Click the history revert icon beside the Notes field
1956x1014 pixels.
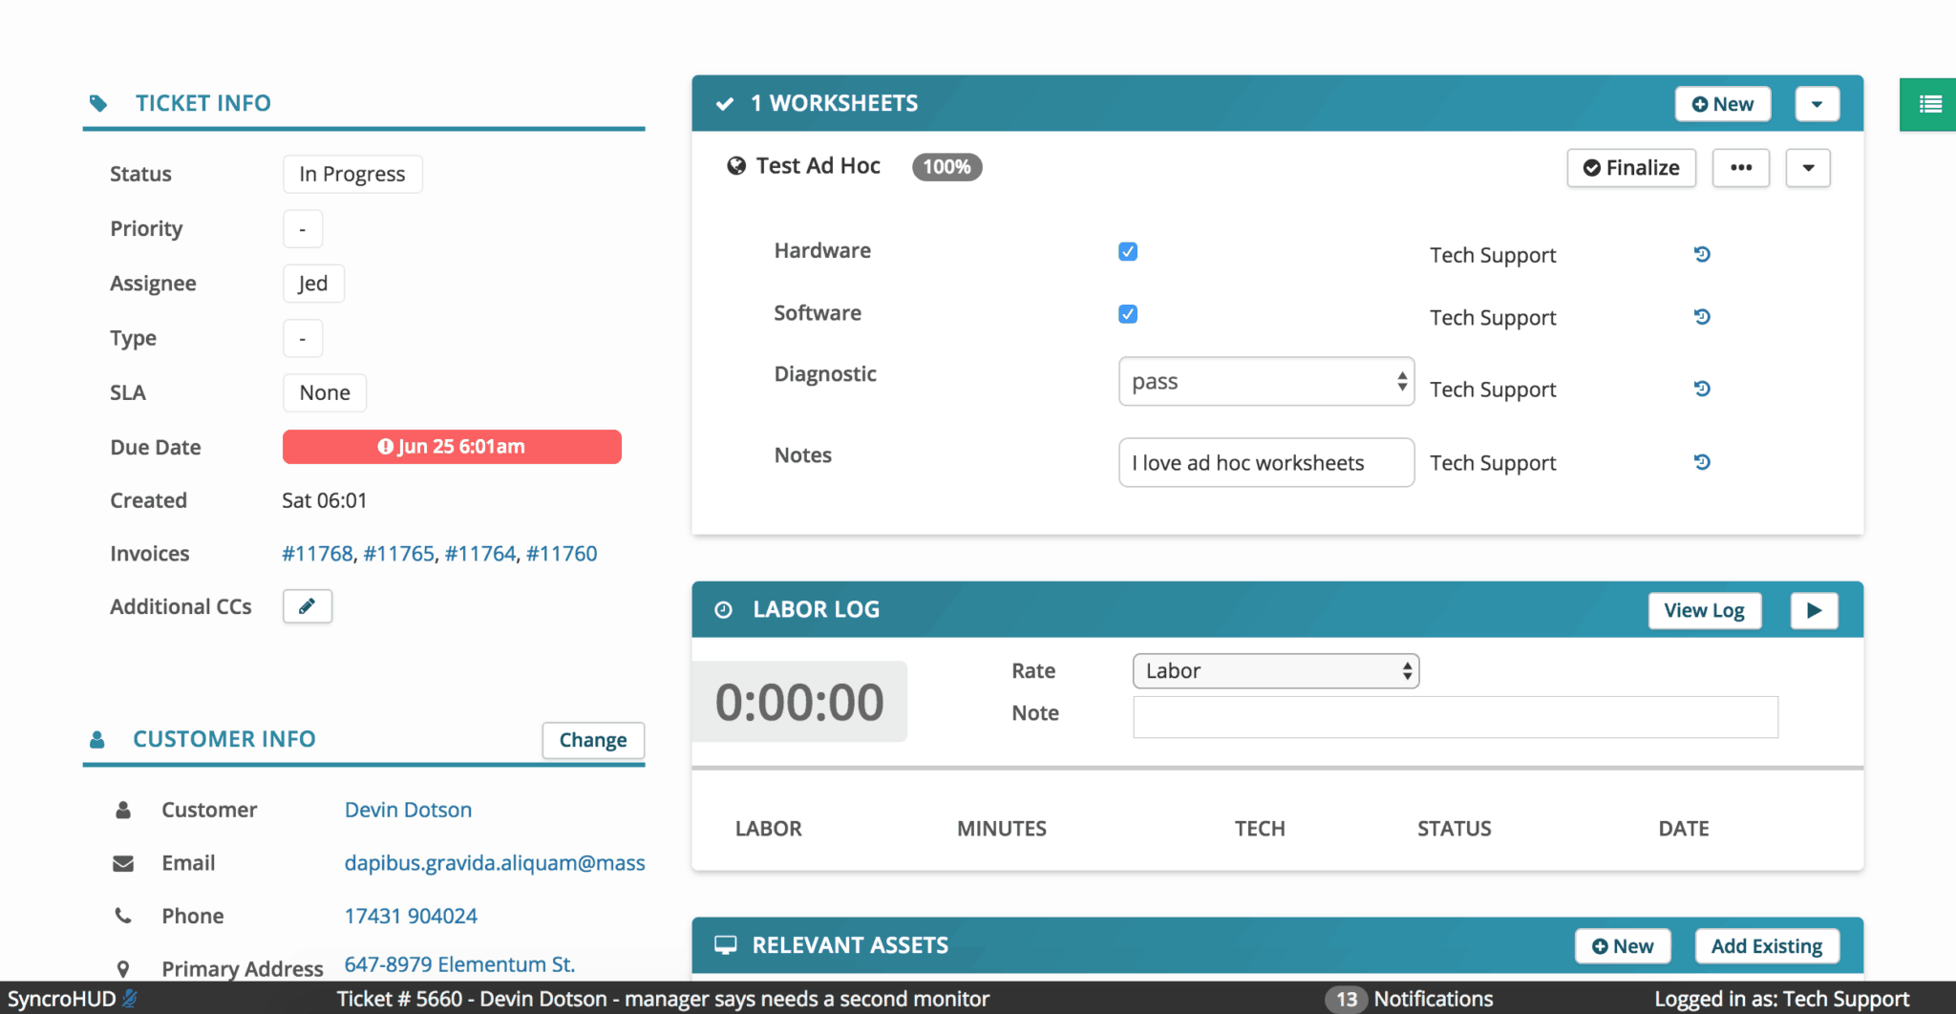coord(1703,461)
